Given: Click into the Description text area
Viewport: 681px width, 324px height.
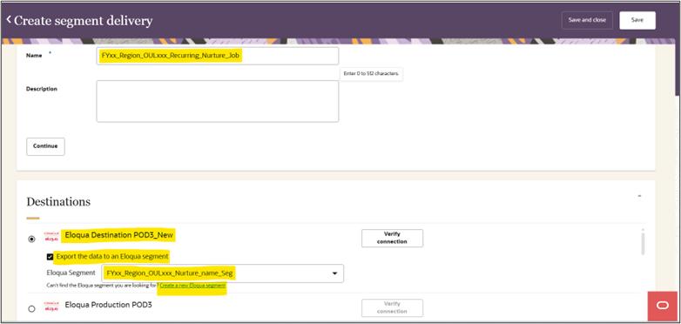Looking at the screenshot, I should [217, 101].
